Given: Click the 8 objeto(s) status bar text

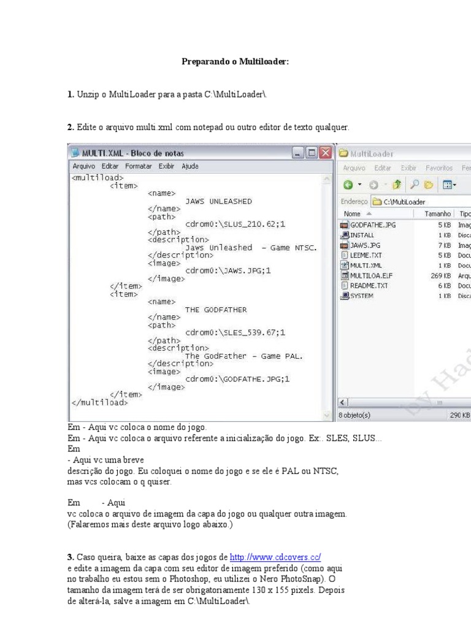Looking at the screenshot, I should 354,415.
